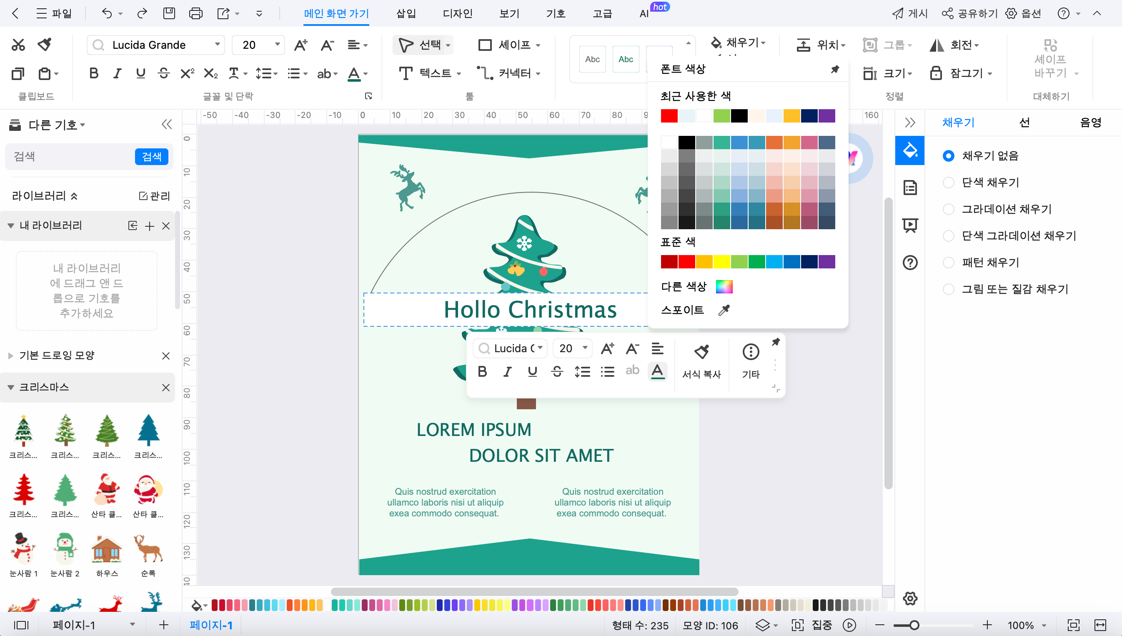Viewport: 1122px width, 636px height.
Task: Apply strikethrough from the ribbon
Action: (x=163, y=73)
